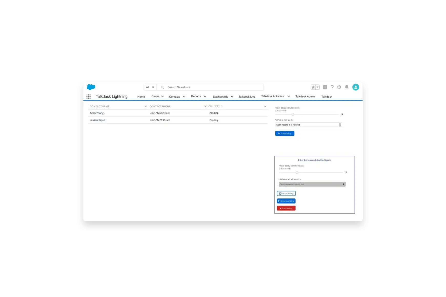Click the global actions plus icon

point(325,87)
